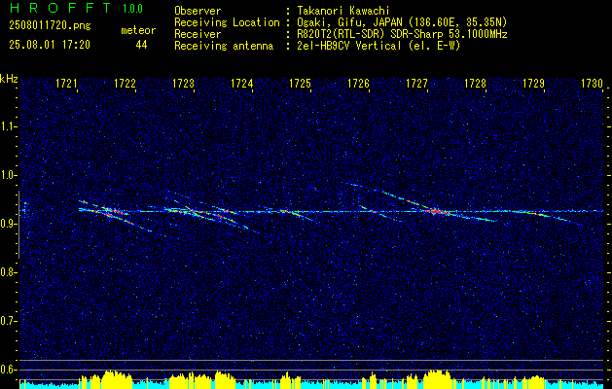
Task: Click frequency label 0.8 kHz
Action: coord(8,272)
